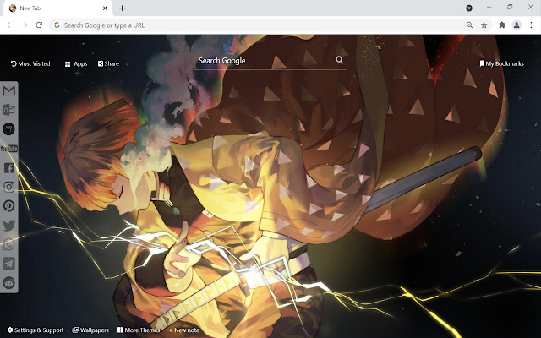
Task: Launch Yahoo from the sidebar
Action: 8,129
